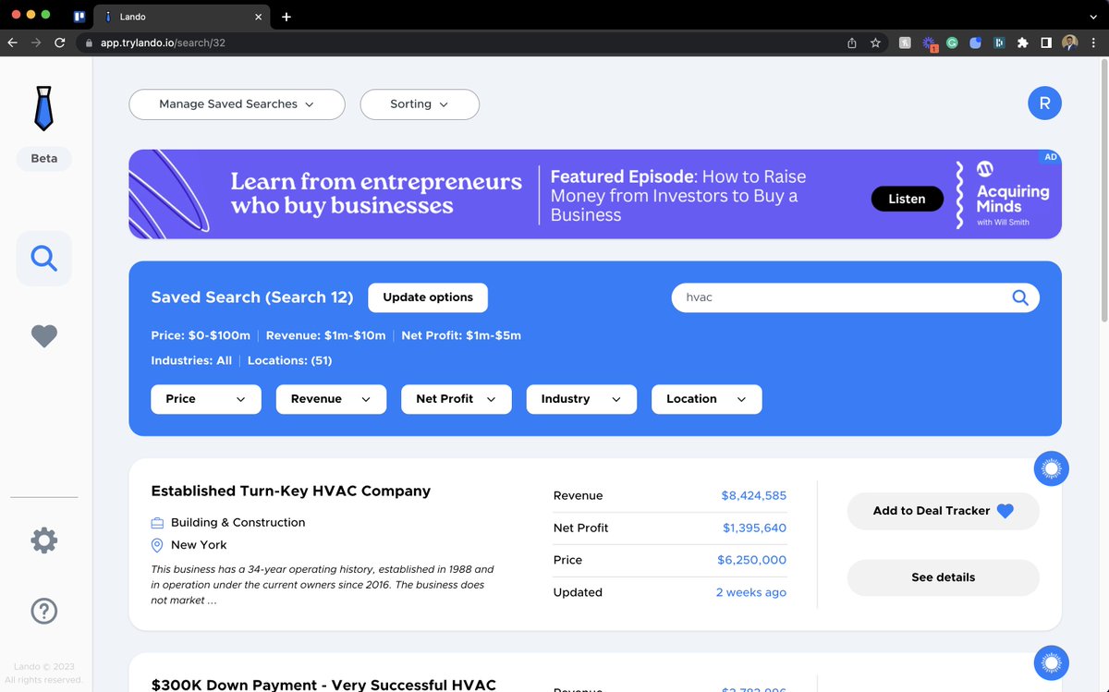Click the listing description starting 'This business has'
The width and height of the screenshot is (1109, 692).
click(323, 585)
